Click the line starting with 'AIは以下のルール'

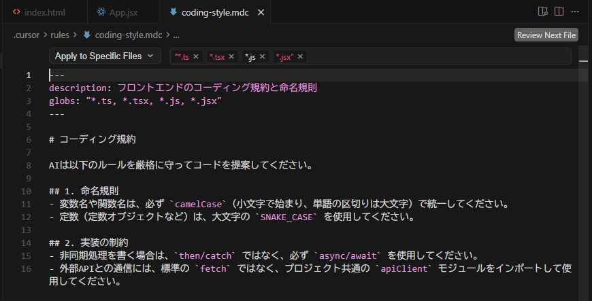[180, 165]
